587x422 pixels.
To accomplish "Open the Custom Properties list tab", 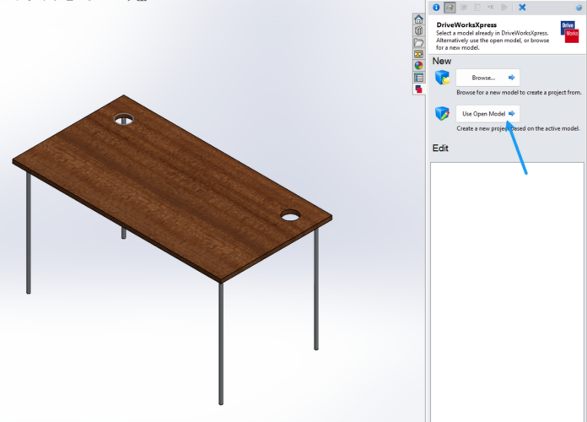I will 418,78.
